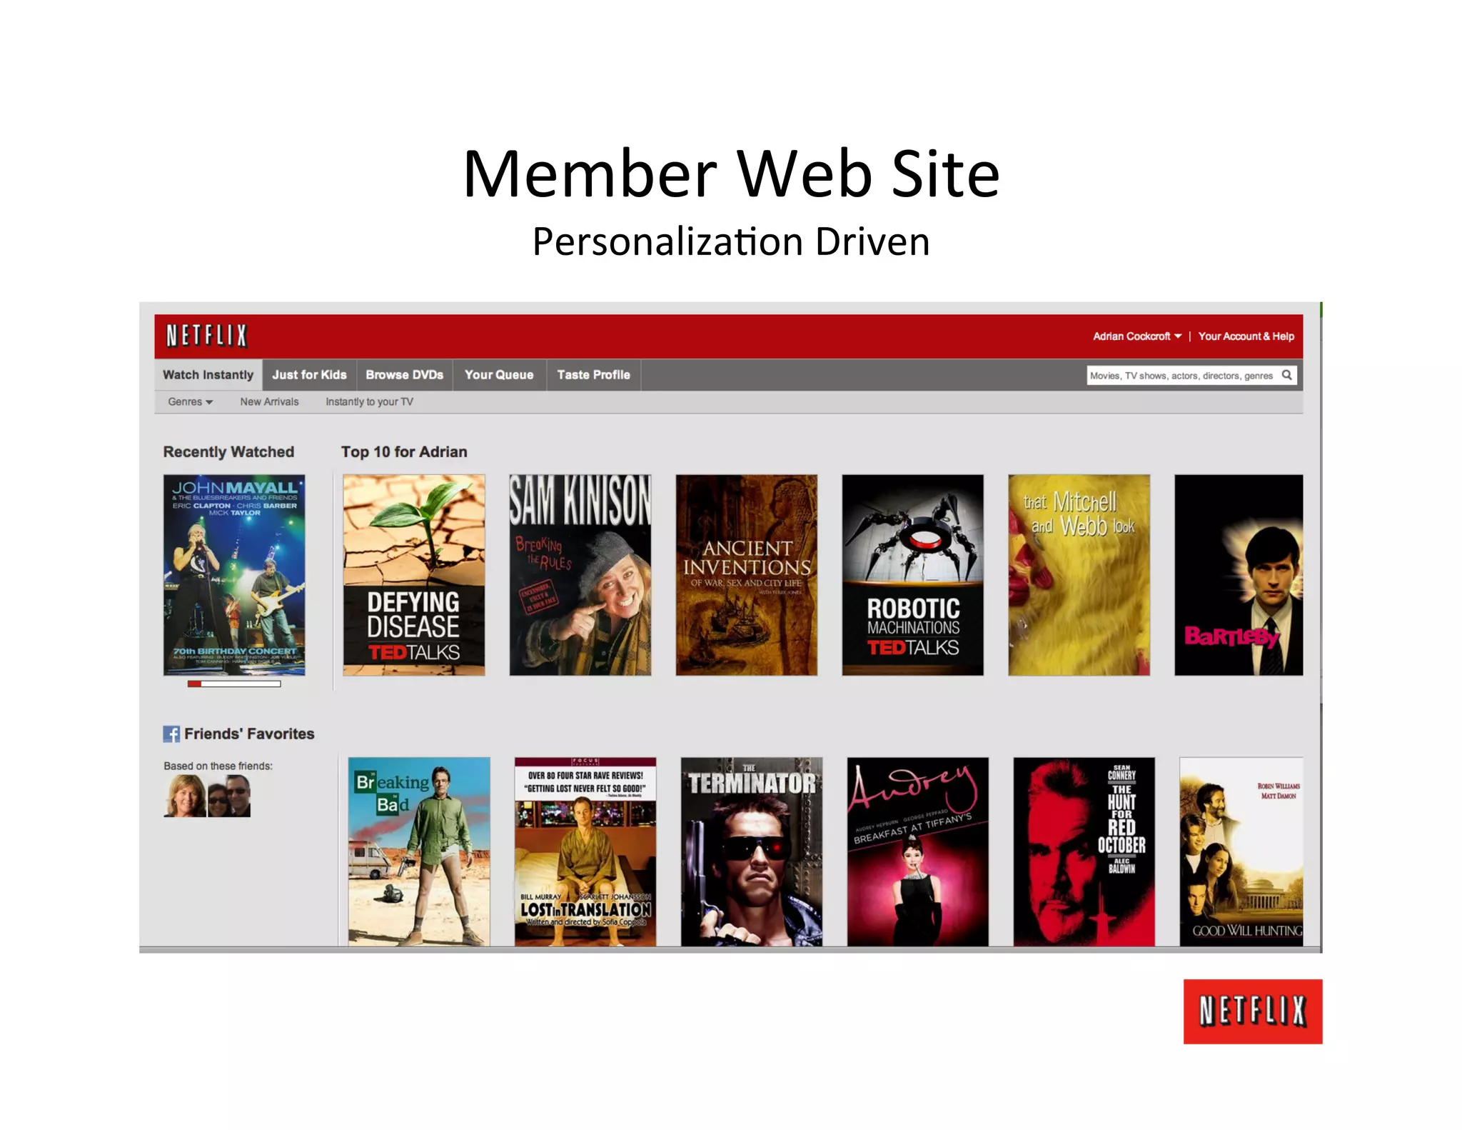
Task: Open the Browse DVDs tab
Action: (x=404, y=375)
